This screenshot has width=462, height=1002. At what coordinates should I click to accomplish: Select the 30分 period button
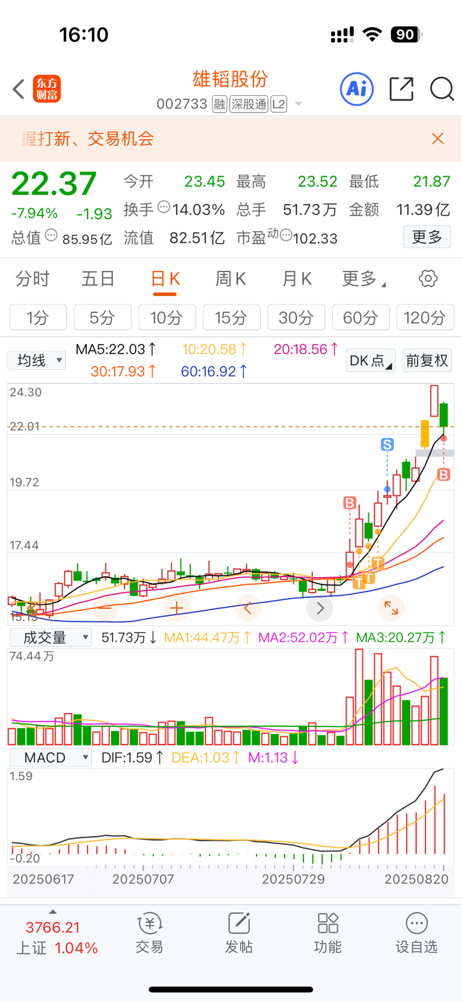(x=296, y=317)
